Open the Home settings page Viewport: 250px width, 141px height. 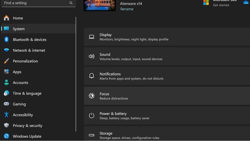tap(38, 18)
